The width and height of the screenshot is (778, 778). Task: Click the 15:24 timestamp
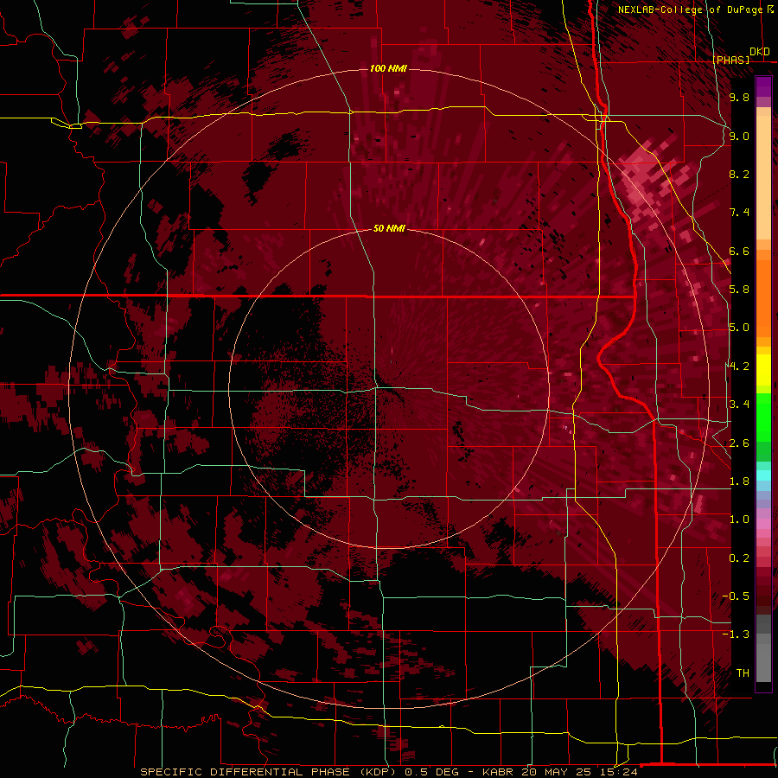(618, 772)
